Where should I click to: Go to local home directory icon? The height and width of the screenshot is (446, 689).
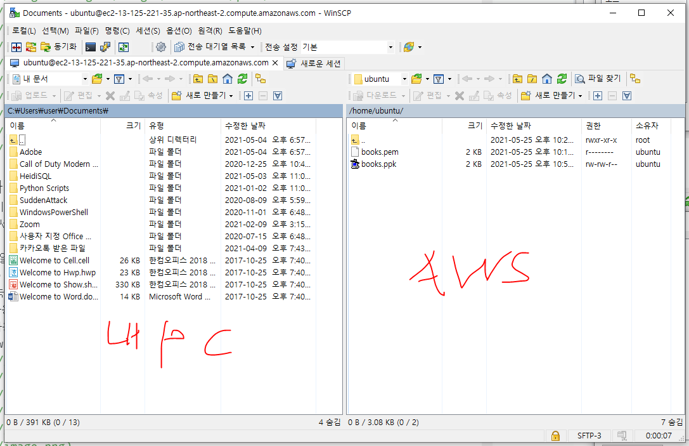228,79
